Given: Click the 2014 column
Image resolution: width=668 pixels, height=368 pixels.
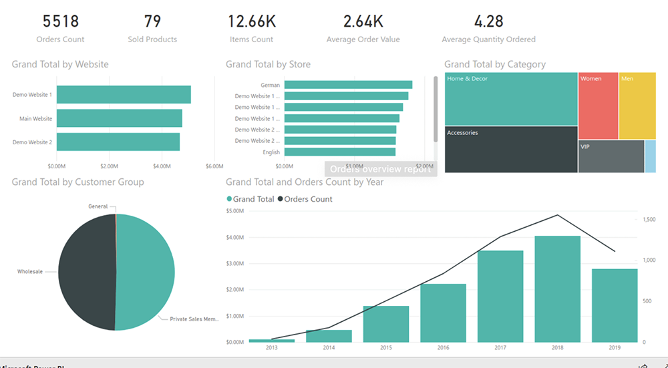Looking at the screenshot, I should (329, 336).
